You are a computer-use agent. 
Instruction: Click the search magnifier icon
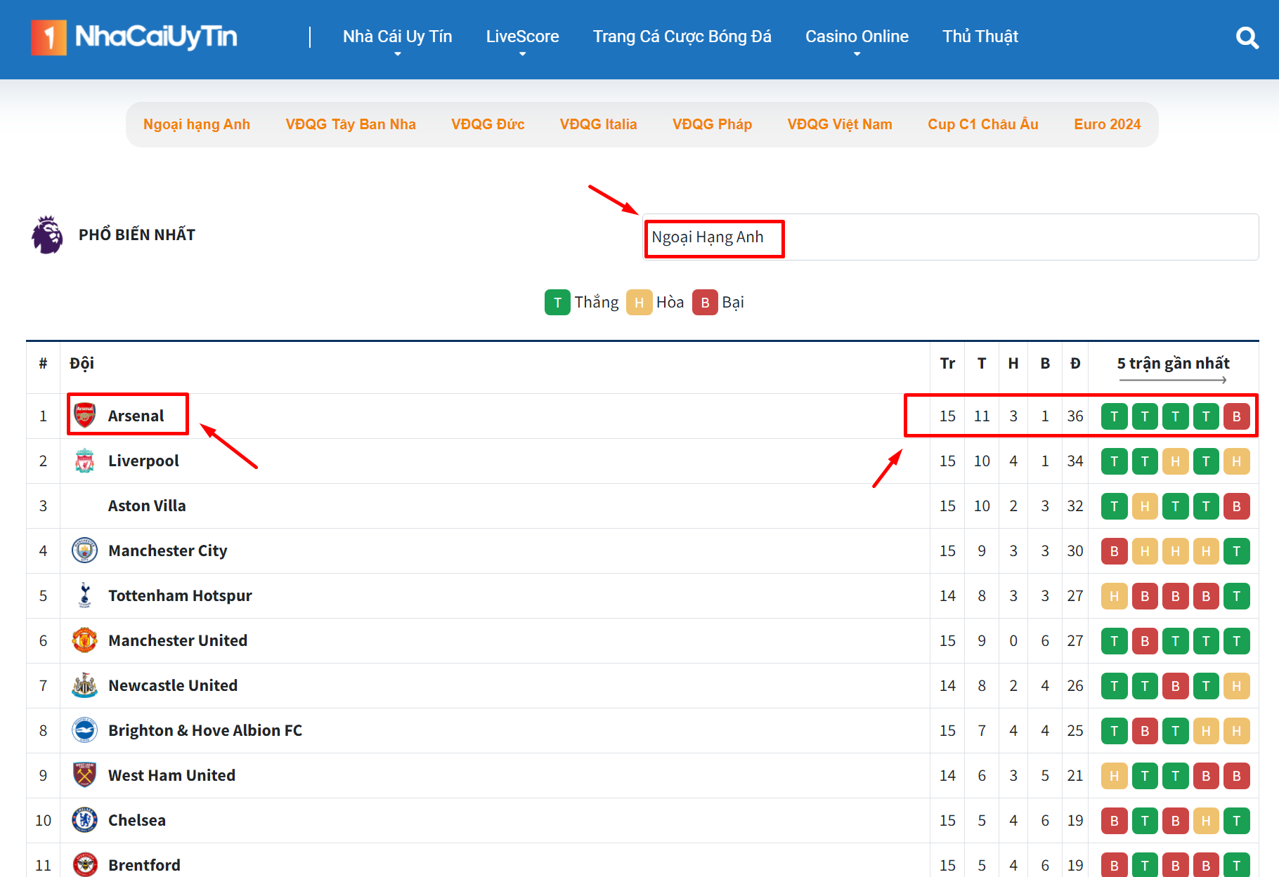pyautogui.click(x=1247, y=38)
